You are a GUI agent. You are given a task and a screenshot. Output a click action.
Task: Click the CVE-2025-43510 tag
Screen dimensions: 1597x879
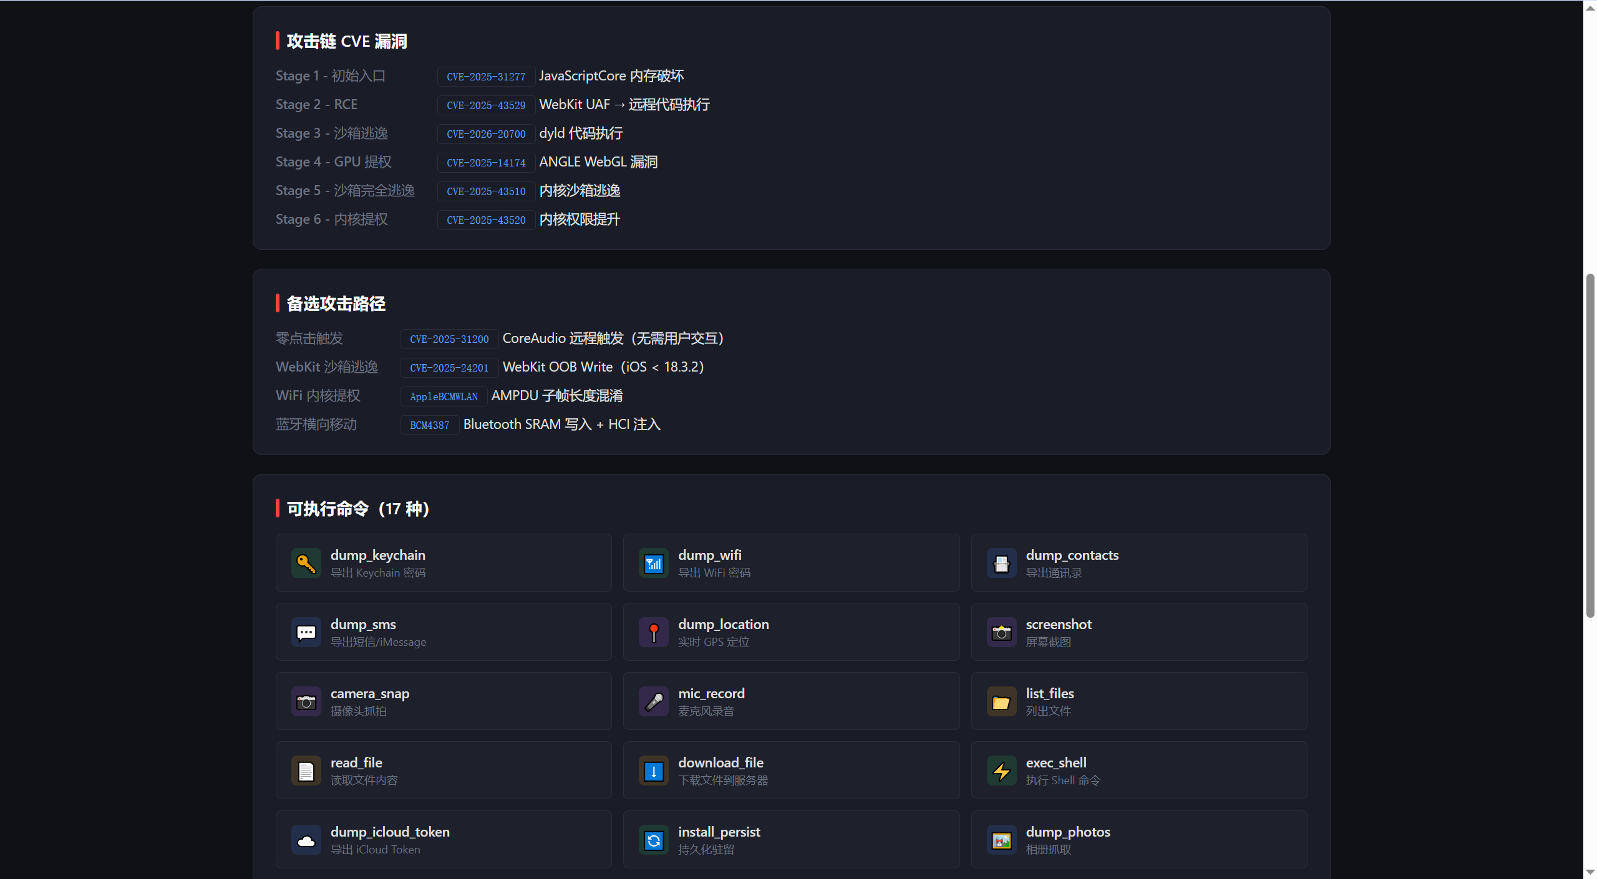(x=486, y=191)
